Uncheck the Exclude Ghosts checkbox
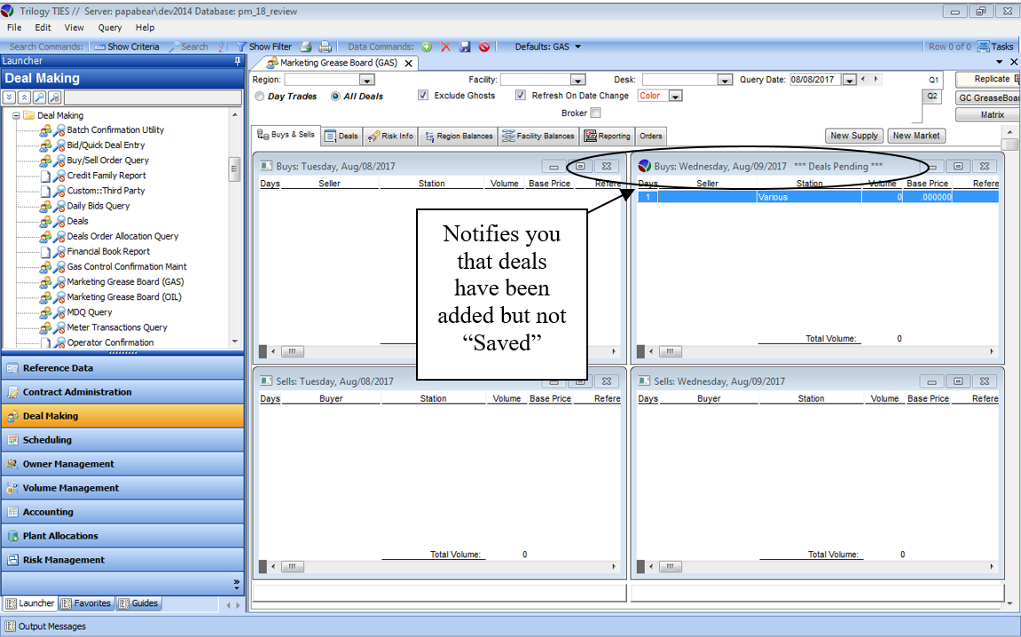Image resolution: width=1021 pixels, height=637 pixels. coord(423,96)
